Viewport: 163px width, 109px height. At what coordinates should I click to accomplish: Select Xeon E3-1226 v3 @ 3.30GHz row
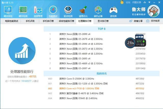click(102, 84)
